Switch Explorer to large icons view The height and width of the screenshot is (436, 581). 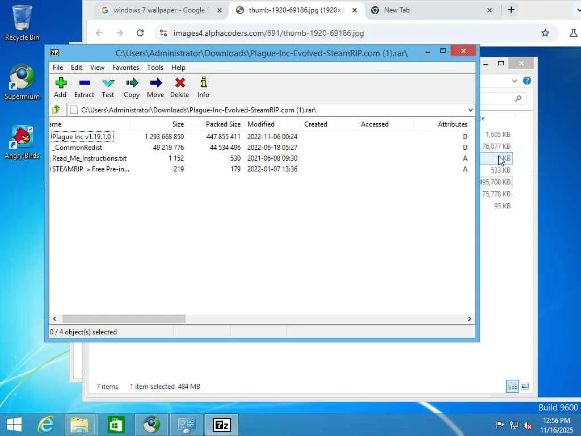pyautogui.click(x=525, y=386)
